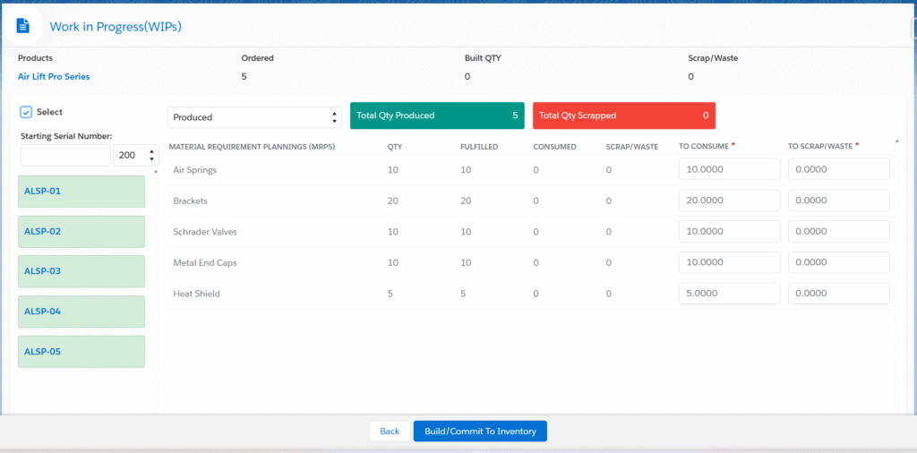Open the Produced status dropdown
917x453 pixels.
pyautogui.click(x=254, y=117)
